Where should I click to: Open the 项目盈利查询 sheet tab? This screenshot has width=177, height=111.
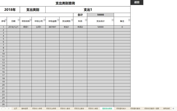pyautogui.click(x=135, y=109)
